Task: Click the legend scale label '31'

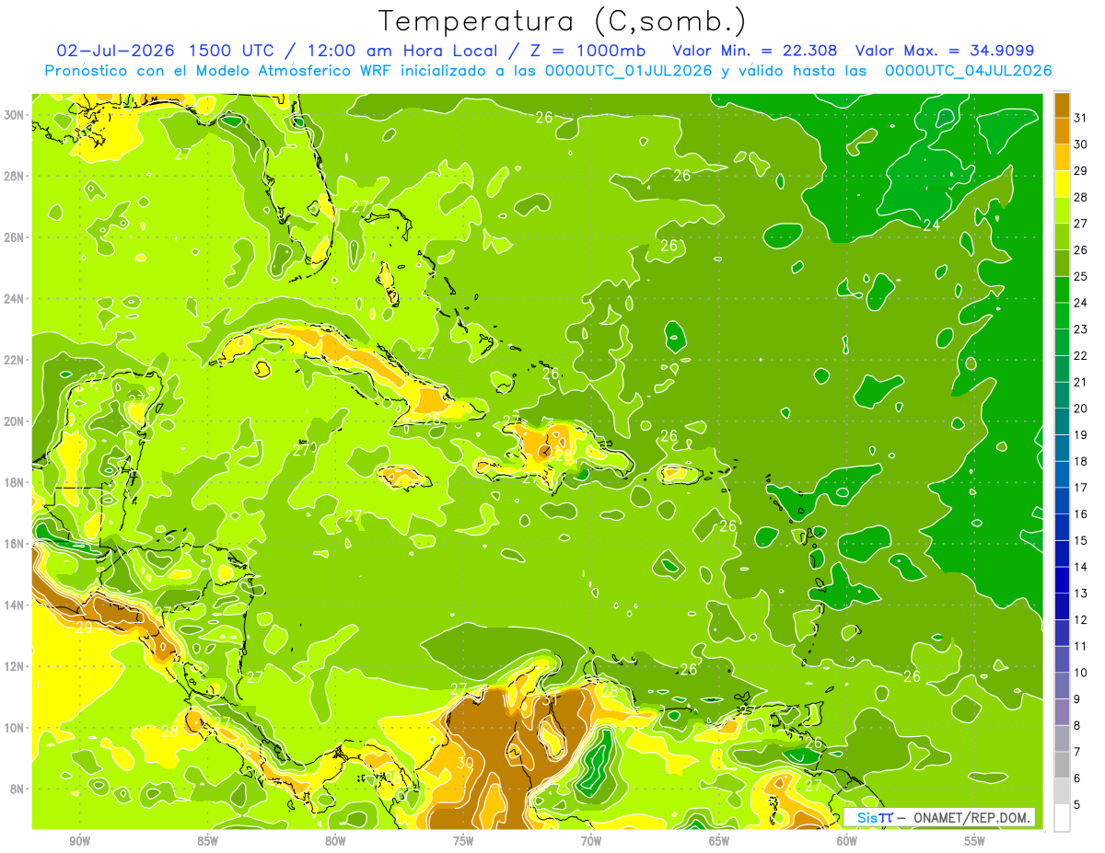Action: (x=1081, y=117)
